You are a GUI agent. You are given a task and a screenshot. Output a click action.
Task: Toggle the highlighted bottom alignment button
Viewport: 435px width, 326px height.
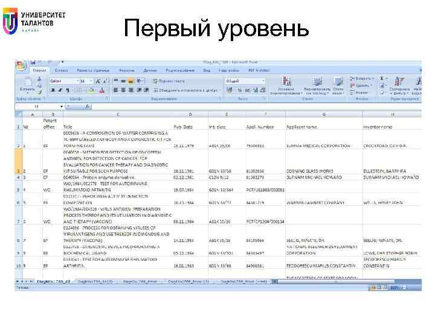tap(130, 81)
